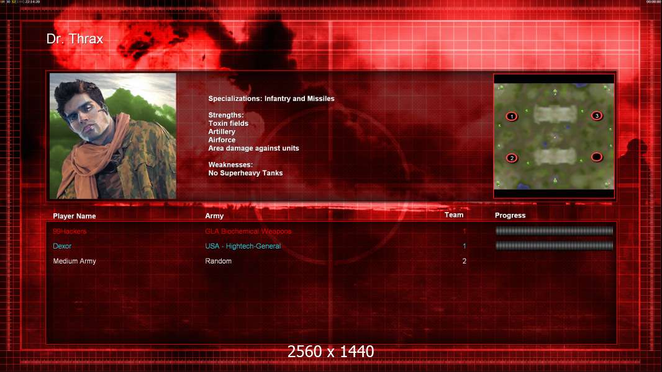Click "USA - Hightech-General" army entry

click(x=243, y=246)
